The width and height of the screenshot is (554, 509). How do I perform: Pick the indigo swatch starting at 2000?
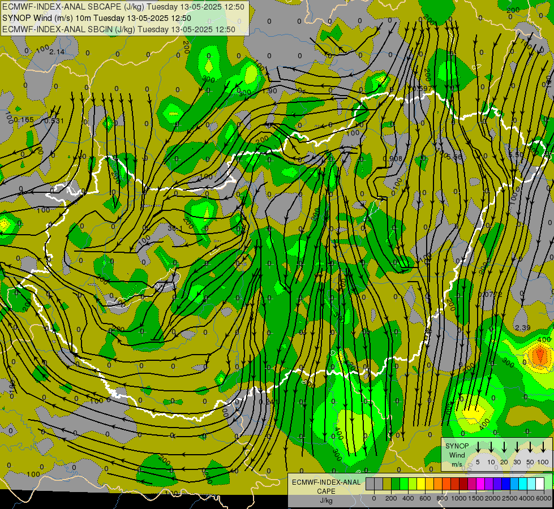pyautogui.click(x=497, y=484)
